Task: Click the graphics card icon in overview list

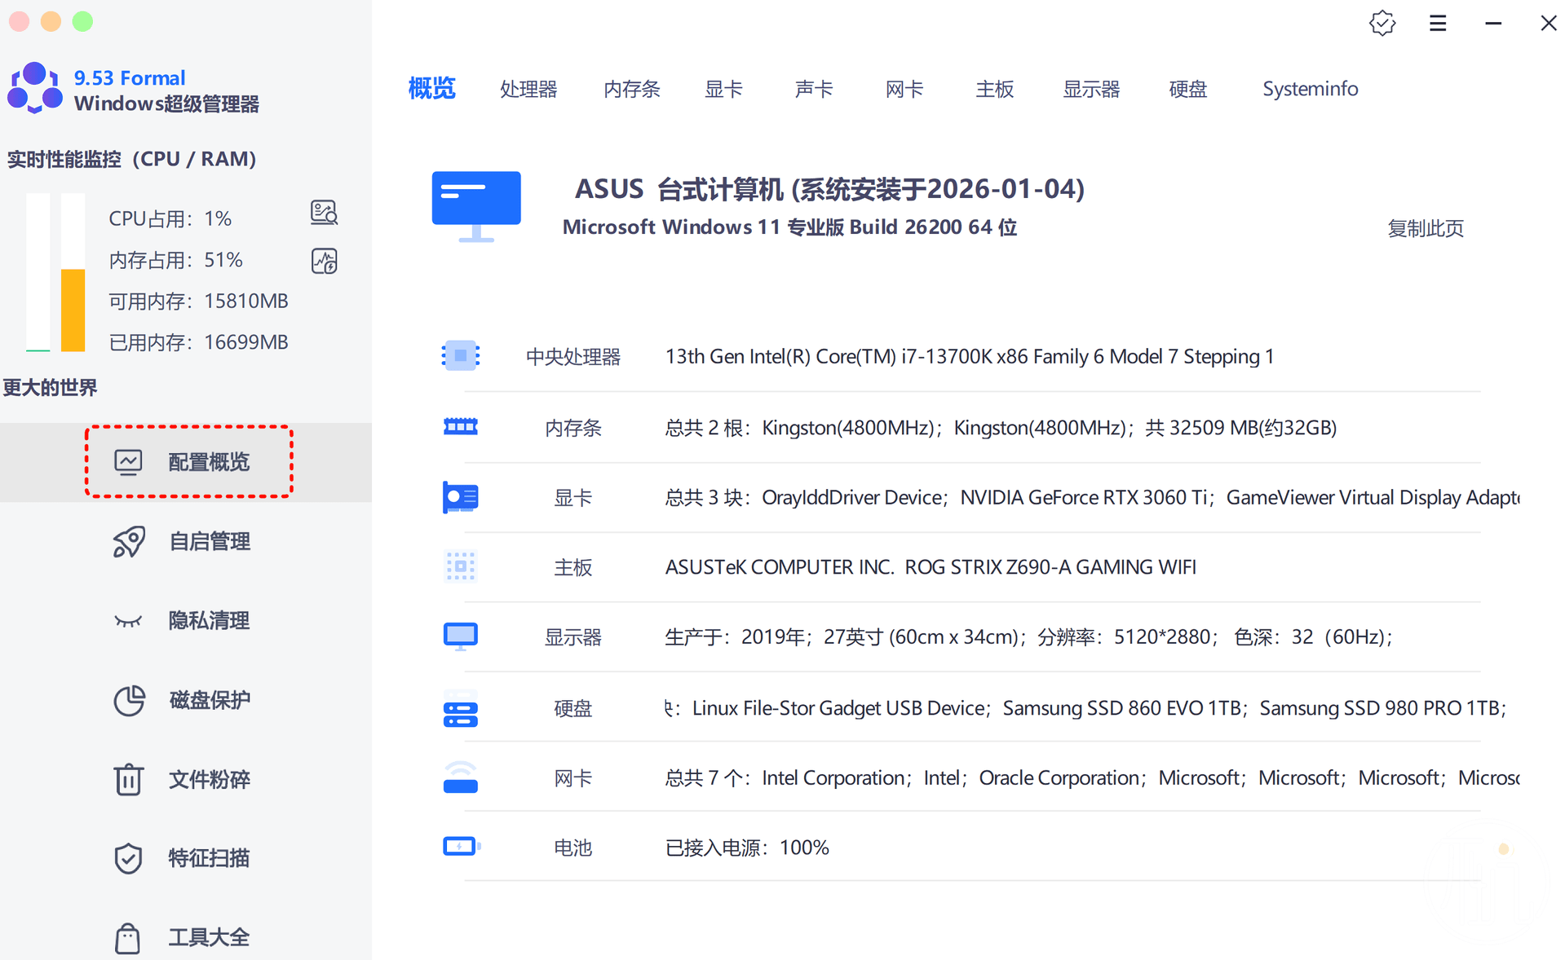Action: (x=460, y=497)
